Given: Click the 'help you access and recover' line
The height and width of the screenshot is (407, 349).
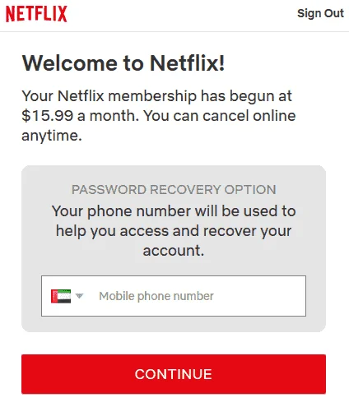Looking at the screenshot, I should pyautogui.click(x=174, y=231).
